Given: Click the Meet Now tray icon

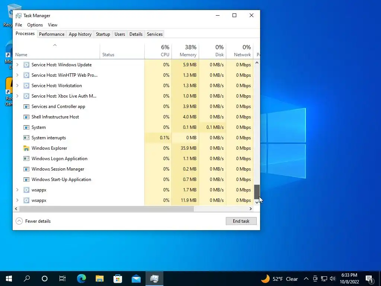Looking at the screenshot, I should click(x=315, y=279).
